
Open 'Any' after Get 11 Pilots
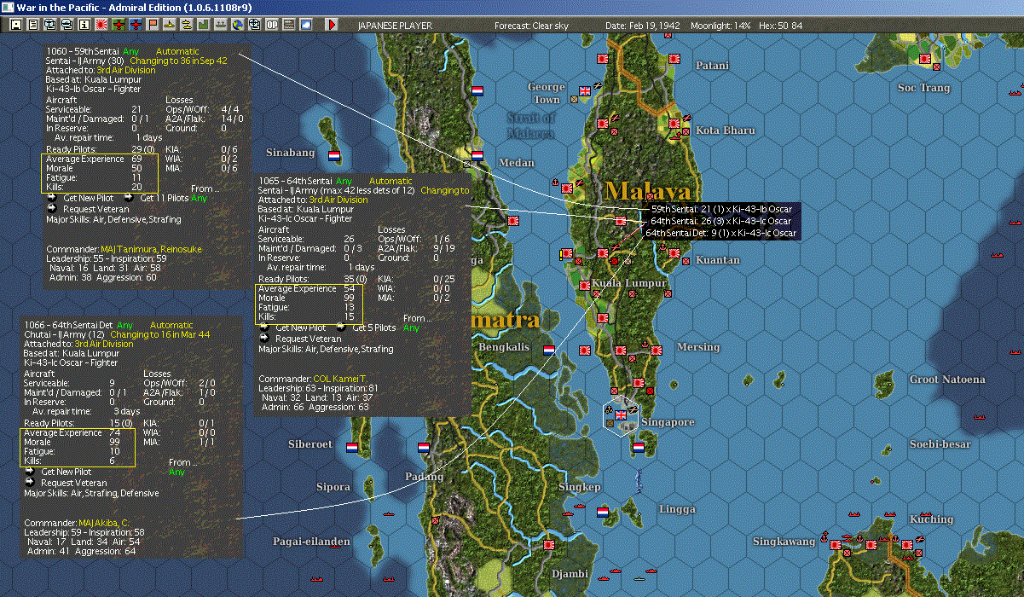coord(199,199)
